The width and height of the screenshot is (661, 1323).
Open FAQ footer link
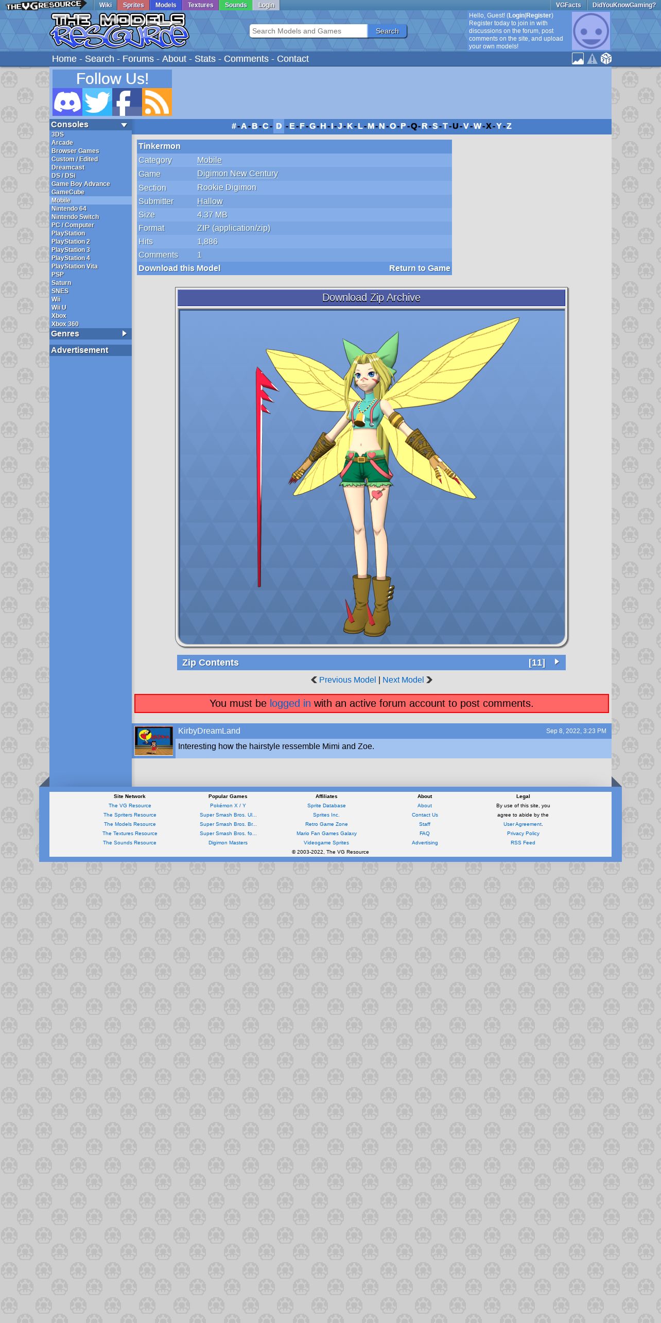425,834
